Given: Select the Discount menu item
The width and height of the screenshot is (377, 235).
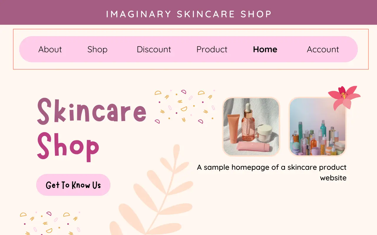Looking at the screenshot, I should tap(154, 49).
